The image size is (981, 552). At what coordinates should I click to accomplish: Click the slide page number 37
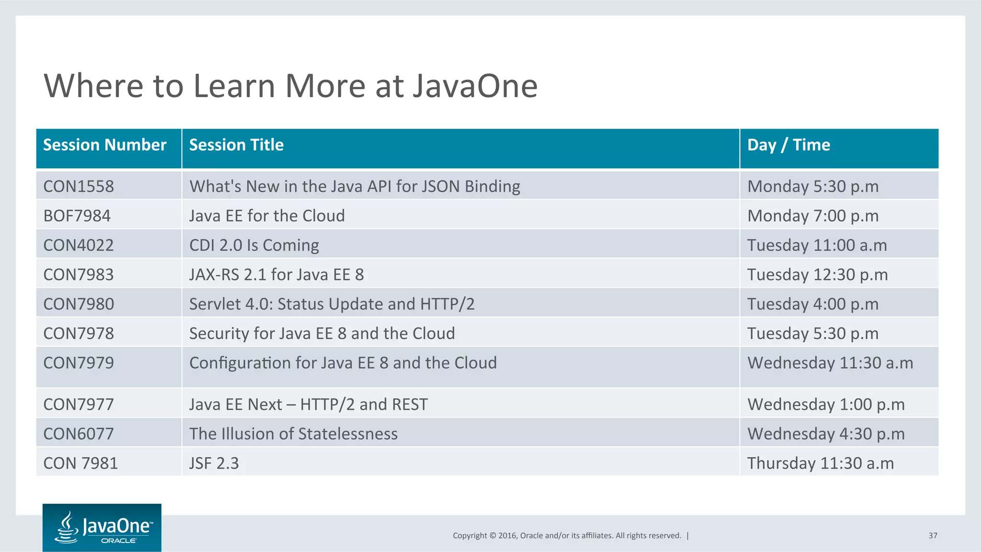pyautogui.click(x=933, y=536)
